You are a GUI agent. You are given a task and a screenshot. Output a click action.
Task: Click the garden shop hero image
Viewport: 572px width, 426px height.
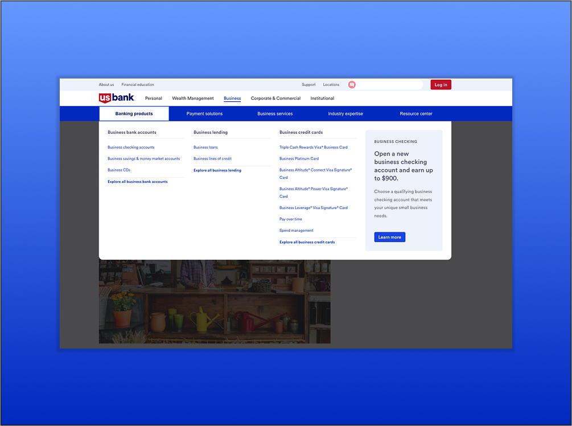(215, 302)
